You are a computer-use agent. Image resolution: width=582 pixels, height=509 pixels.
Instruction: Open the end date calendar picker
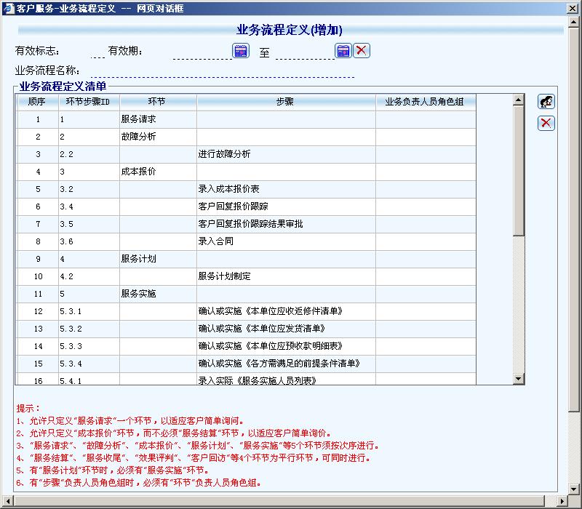point(343,51)
